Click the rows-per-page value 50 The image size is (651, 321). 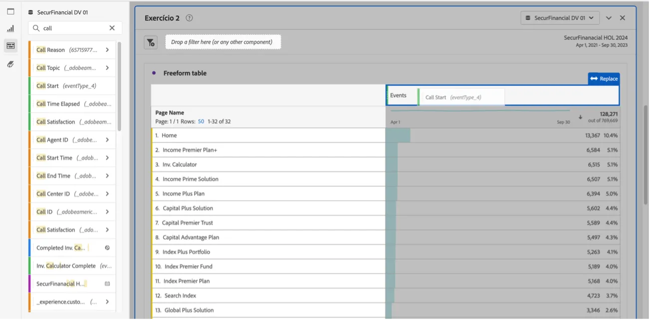[201, 121]
